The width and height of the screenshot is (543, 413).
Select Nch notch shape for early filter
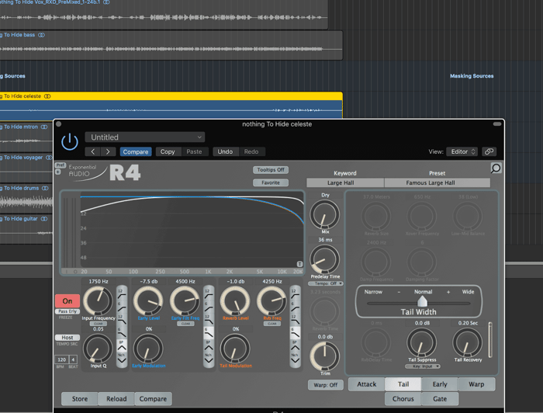point(208,359)
